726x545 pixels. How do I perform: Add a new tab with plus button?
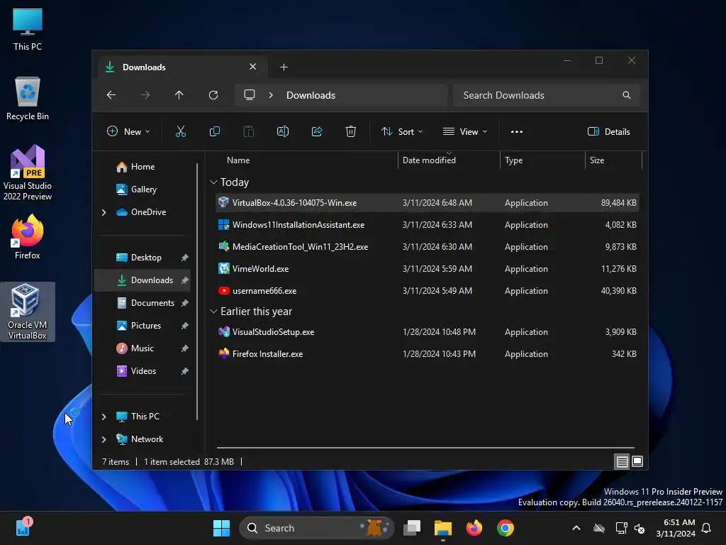pos(284,67)
